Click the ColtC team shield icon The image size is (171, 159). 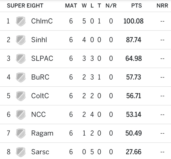pyautogui.click(x=21, y=96)
